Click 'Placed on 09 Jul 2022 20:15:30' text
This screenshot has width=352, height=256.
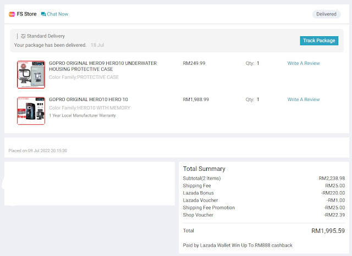(38, 151)
